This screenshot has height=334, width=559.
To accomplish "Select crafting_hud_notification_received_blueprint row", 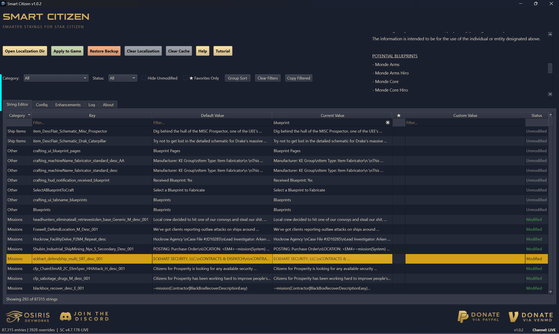I will coord(277,180).
